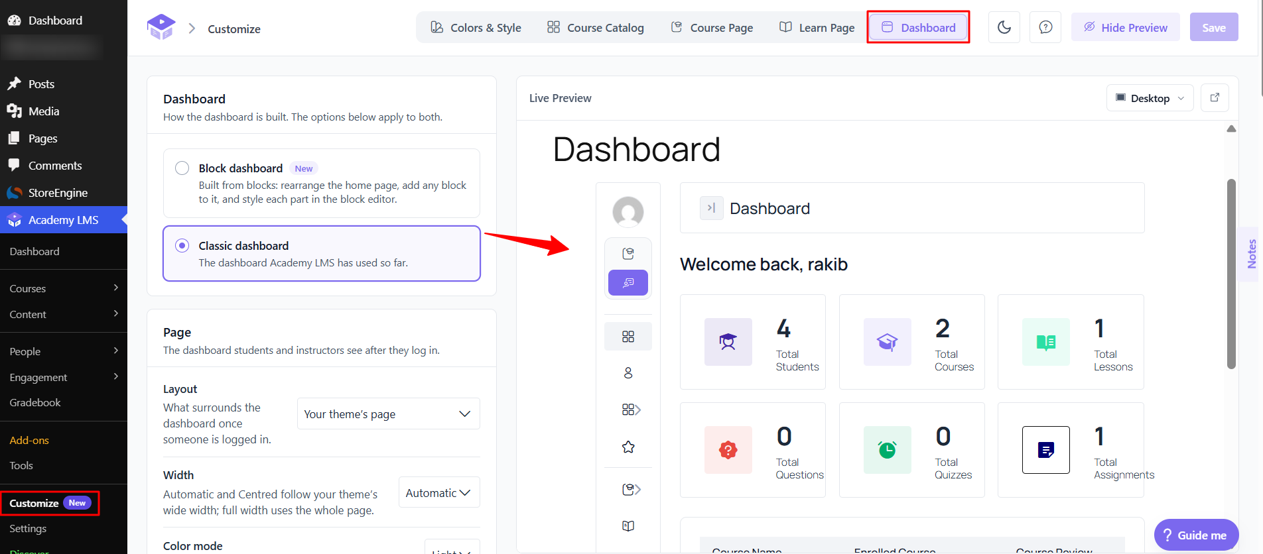Click the Total Assignments document icon
Viewport: 1263px width, 554px height.
(1046, 450)
